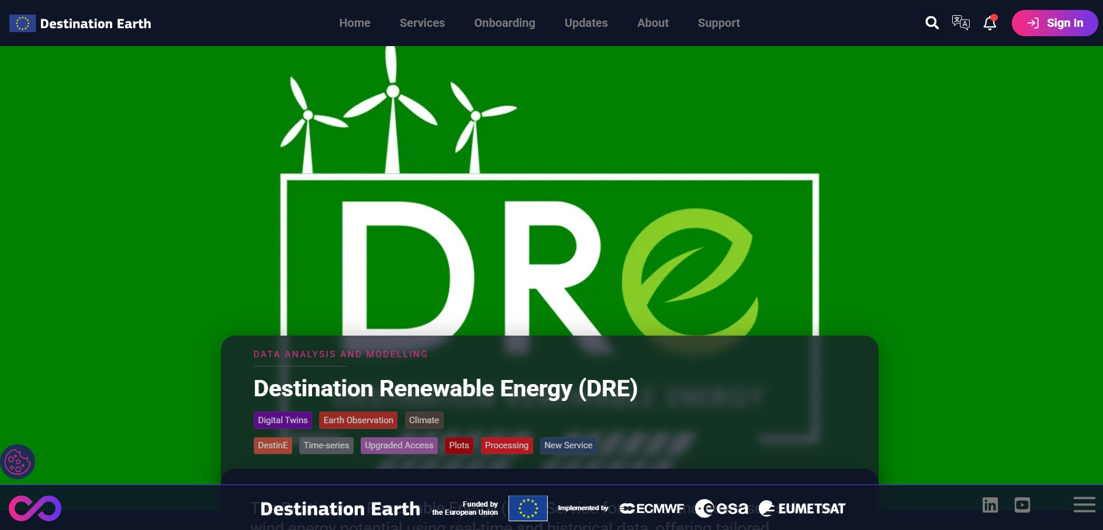Open cookie settings icon
Viewport: 1103px width, 530px height.
point(18,462)
